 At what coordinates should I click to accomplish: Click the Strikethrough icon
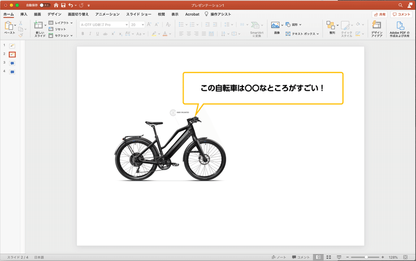[106, 34]
